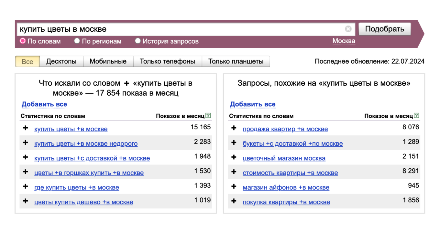Open the "Москва" region selector
Screen dimensions: 440x232
tap(344, 41)
